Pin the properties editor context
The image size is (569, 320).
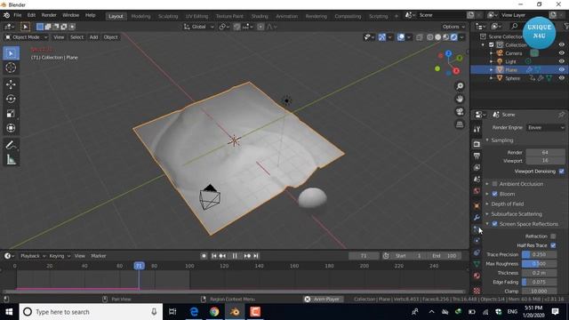pyautogui.click(x=561, y=115)
